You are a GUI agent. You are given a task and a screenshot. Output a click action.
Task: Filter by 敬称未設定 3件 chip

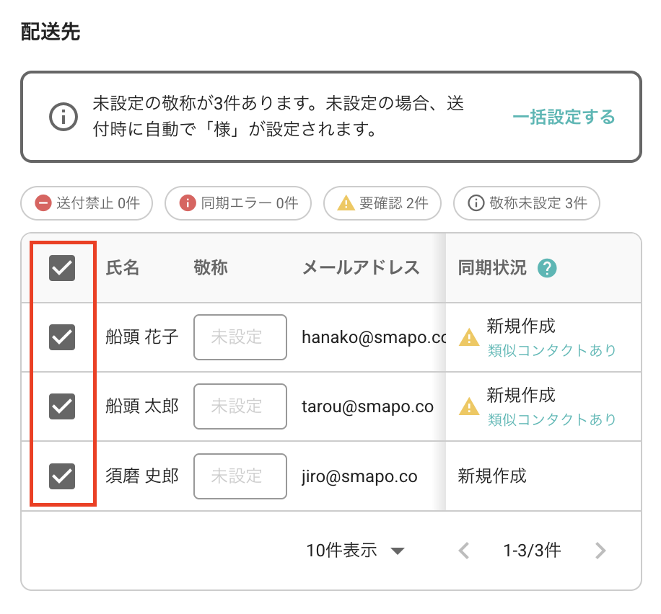pyautogui.click(x=527, y=203)
